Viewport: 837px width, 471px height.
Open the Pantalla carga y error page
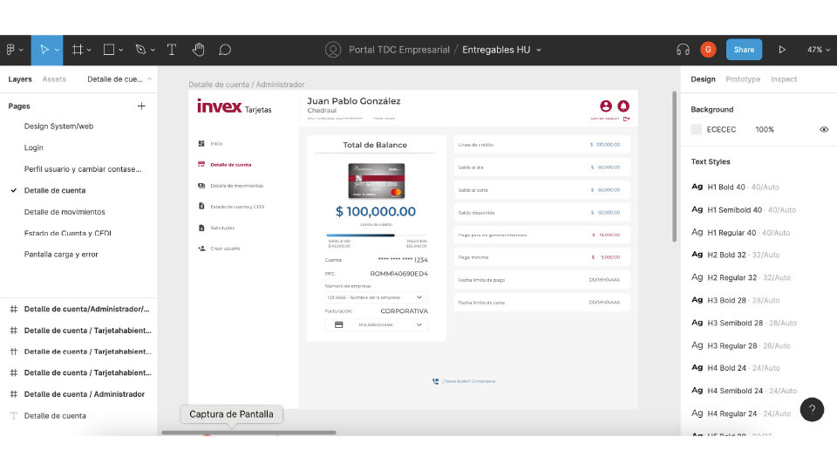tap(61, 254)
